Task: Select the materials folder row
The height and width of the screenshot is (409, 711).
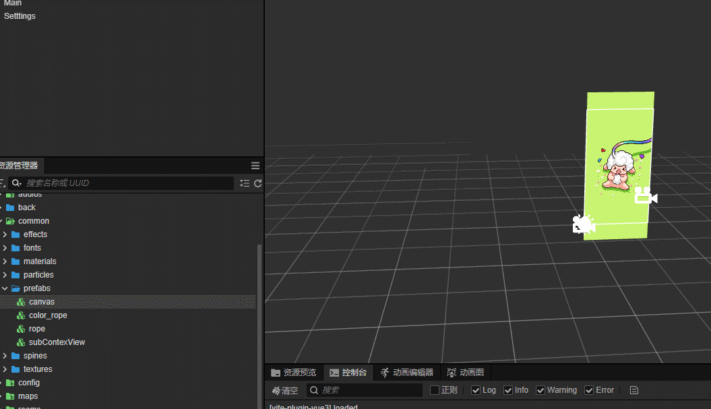Action: point(128,261)
